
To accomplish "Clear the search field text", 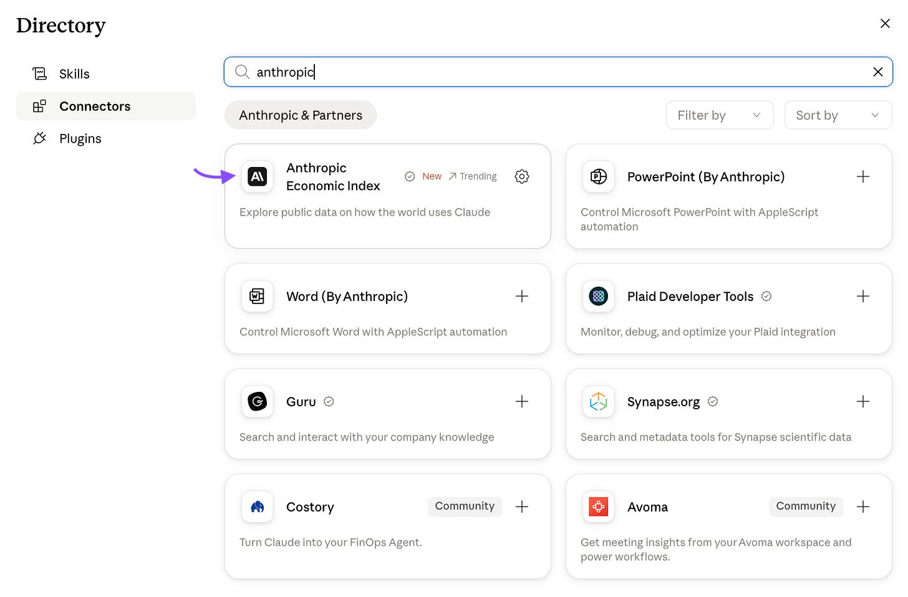I will pyautogui.click(x=878, y=72).
